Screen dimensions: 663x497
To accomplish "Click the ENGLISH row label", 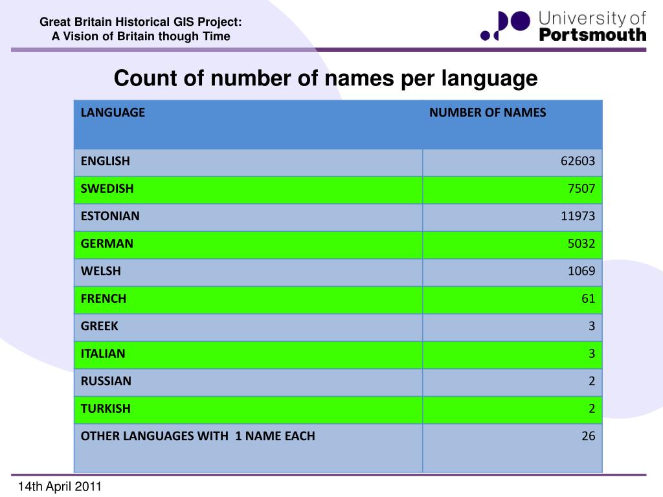I will pyautogui.click(x=106, y=161).
